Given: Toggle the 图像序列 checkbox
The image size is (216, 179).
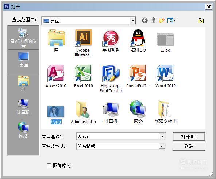Looking at the screenshot, I should point(49,165).
